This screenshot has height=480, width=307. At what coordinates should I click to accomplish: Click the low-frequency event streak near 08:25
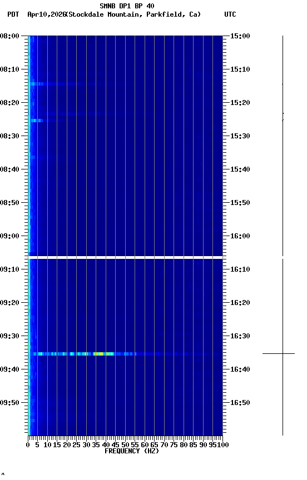[x=43, y=121]
